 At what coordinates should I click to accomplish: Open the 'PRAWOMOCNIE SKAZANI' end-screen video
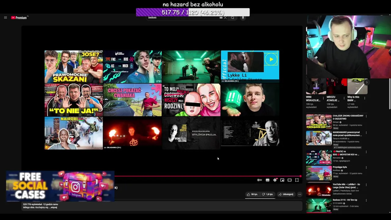point(74,67)
